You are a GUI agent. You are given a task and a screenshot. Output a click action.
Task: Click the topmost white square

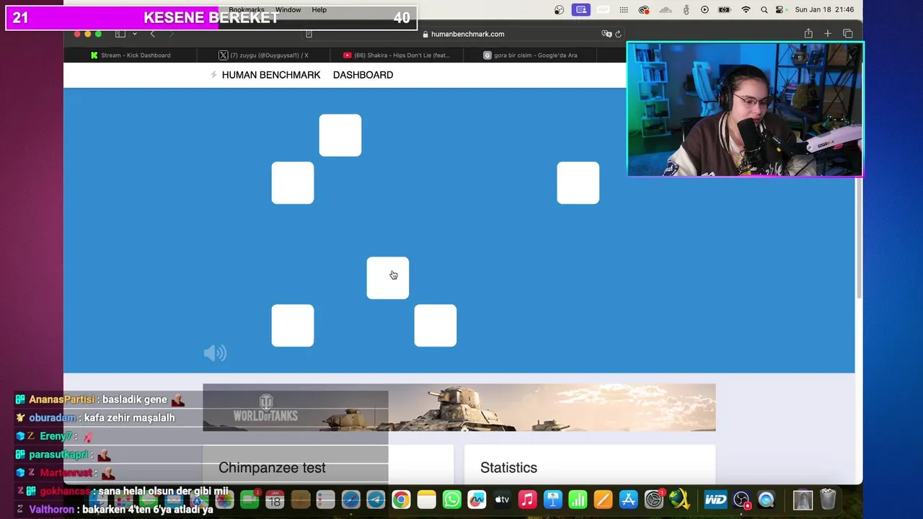tap(340, 135)
